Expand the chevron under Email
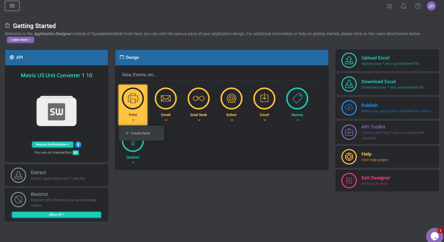Viewport: 444px width, 242px height. click(166, 120)
